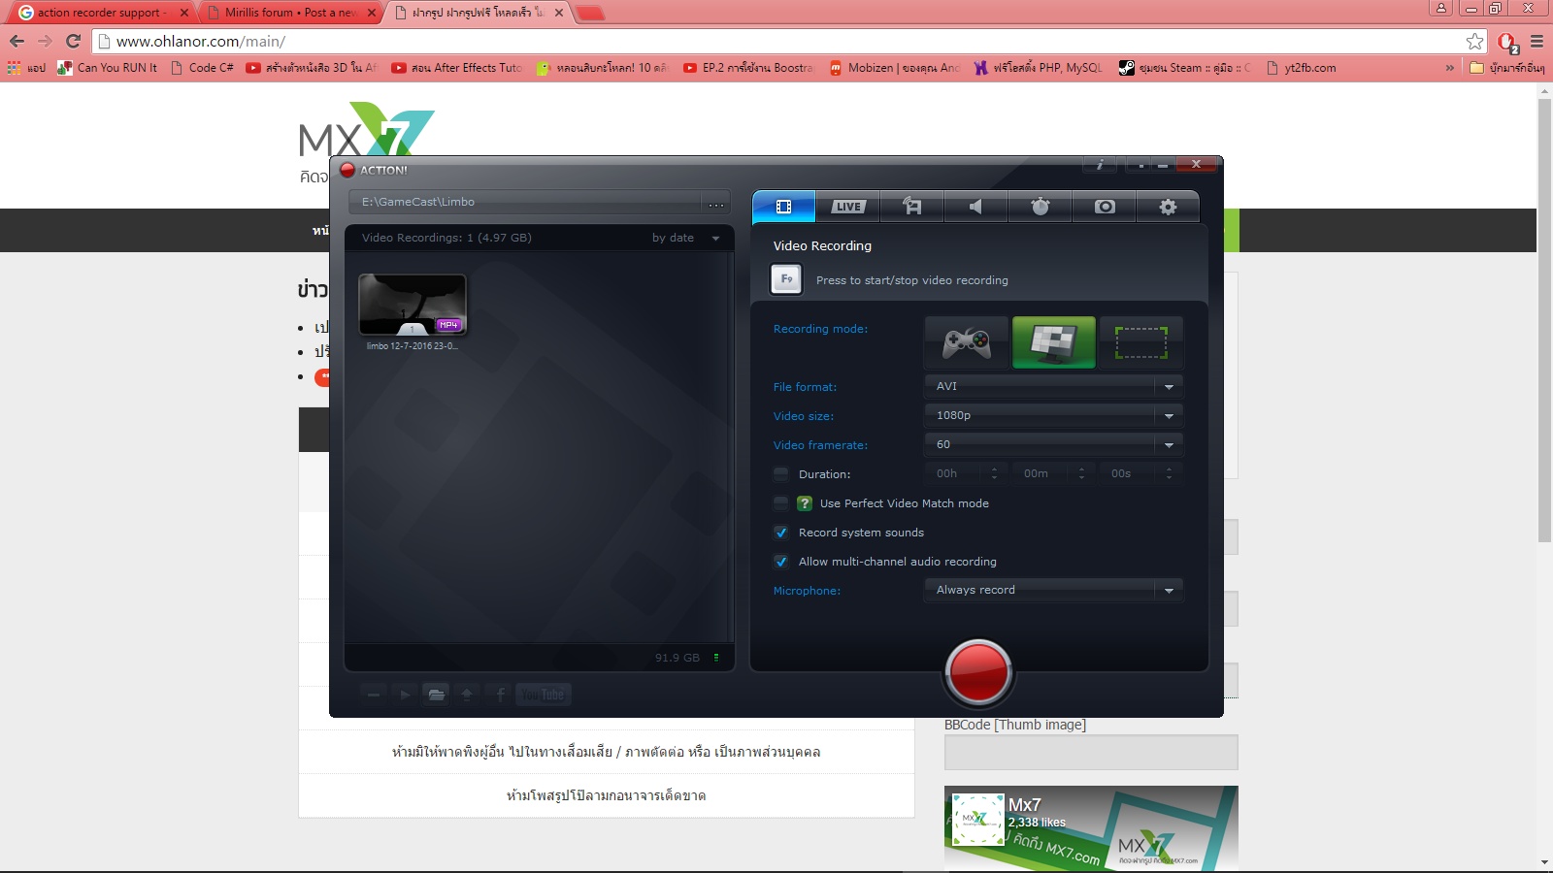Toggle Allow multi-channel audio recording
1553x873 pixels.
(780, 562)
